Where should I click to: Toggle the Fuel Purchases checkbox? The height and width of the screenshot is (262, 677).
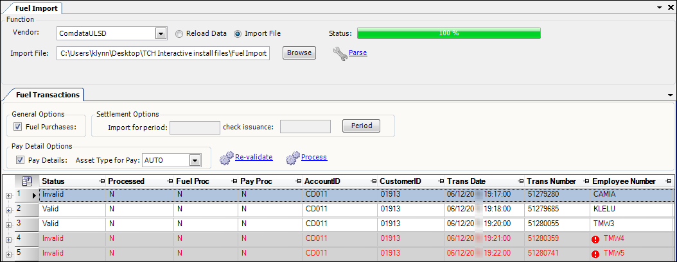click(x=18, y=127)
